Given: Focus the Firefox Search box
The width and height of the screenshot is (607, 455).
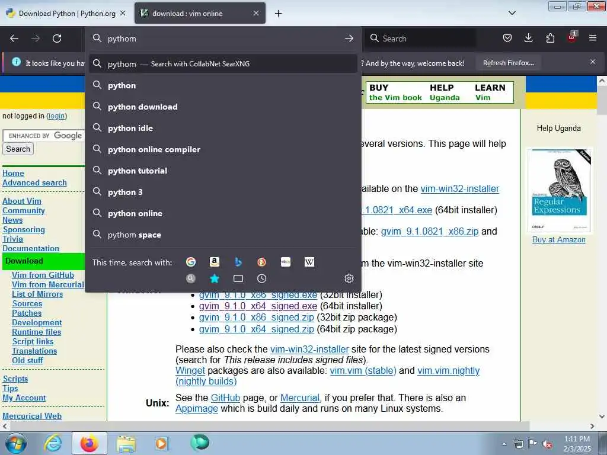Looking at the screenshot, I should [x=420, y=39].
